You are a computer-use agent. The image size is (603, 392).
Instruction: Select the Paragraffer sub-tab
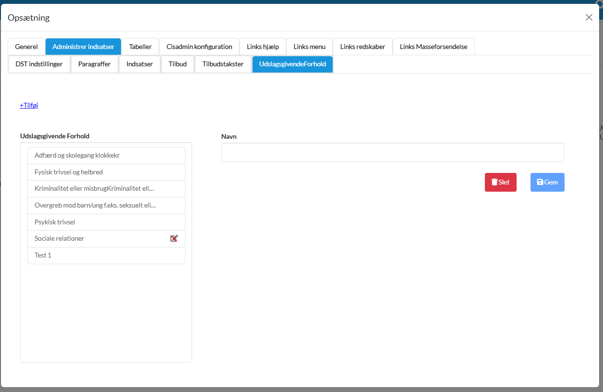pyautogui.click(x=95, y=64)
